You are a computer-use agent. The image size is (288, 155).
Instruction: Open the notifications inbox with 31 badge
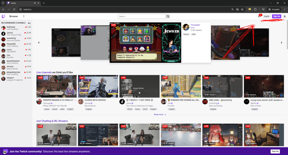[259, 16]
